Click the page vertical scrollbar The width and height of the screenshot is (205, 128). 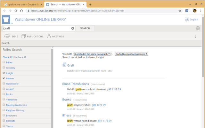point(203,46)
